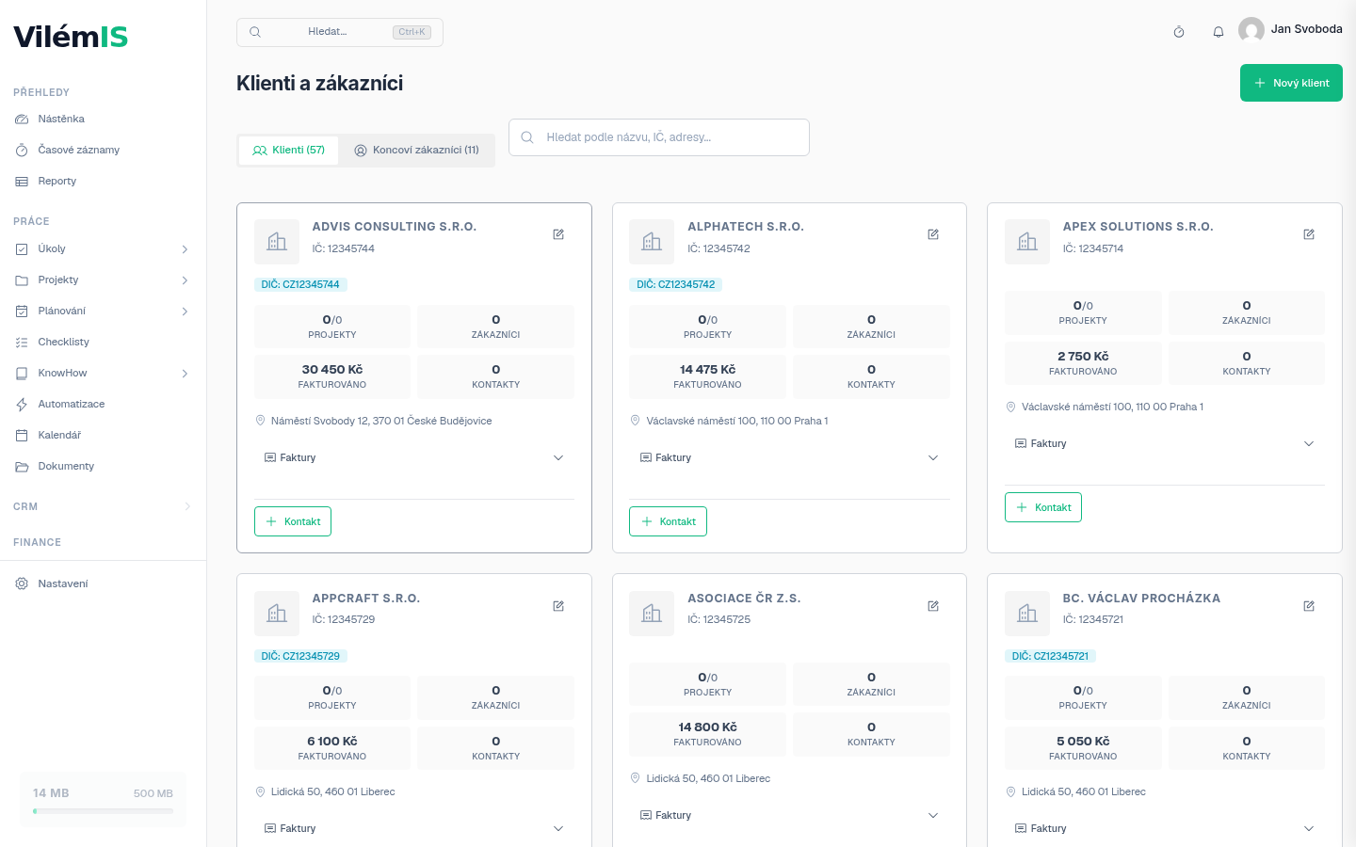This screenshot has width=1356, height=847.
Task: Switch to Koncoví zákazníci (11) tab
Action: 416,151
